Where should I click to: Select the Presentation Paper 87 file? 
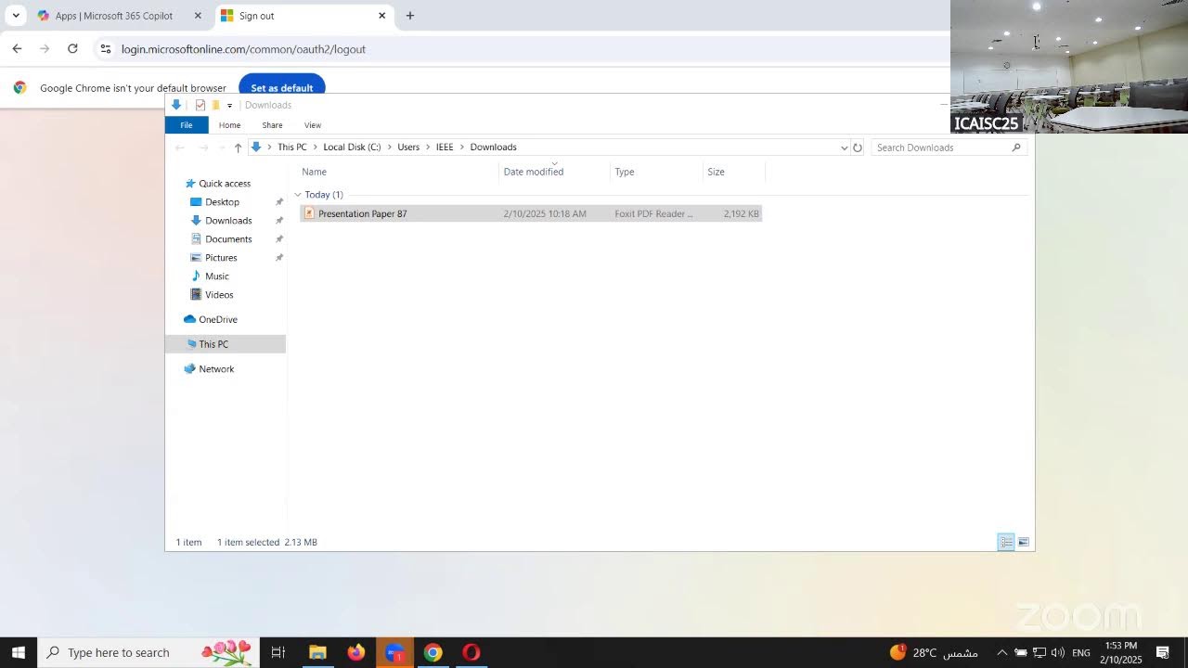531,213
